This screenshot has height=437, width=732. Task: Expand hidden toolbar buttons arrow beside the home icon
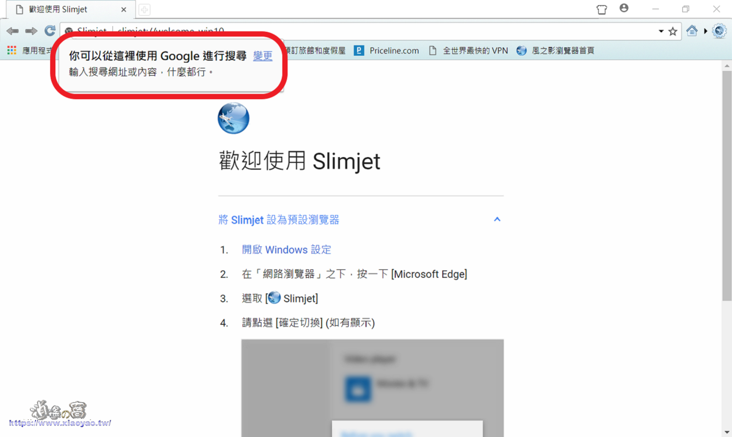tap(705, 31)
